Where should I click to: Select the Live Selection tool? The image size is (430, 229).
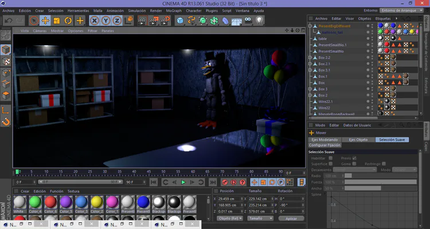pyautogui.click(x=34, y=21)
